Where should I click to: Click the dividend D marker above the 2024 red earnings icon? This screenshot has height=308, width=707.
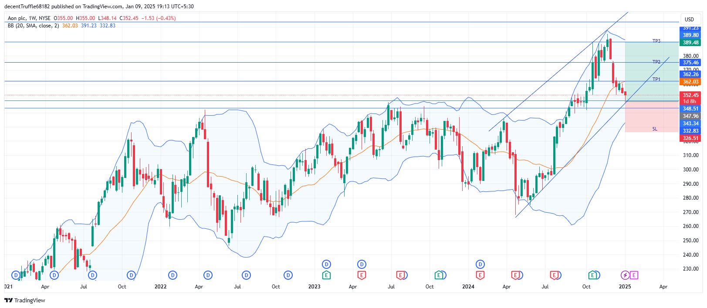(480, 264)
